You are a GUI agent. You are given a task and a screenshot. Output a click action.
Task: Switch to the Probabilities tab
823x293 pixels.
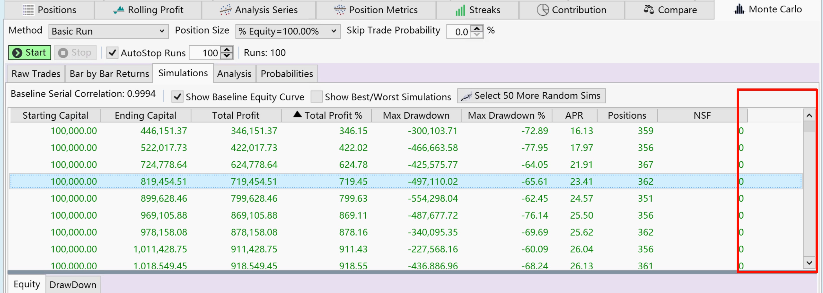287,74
